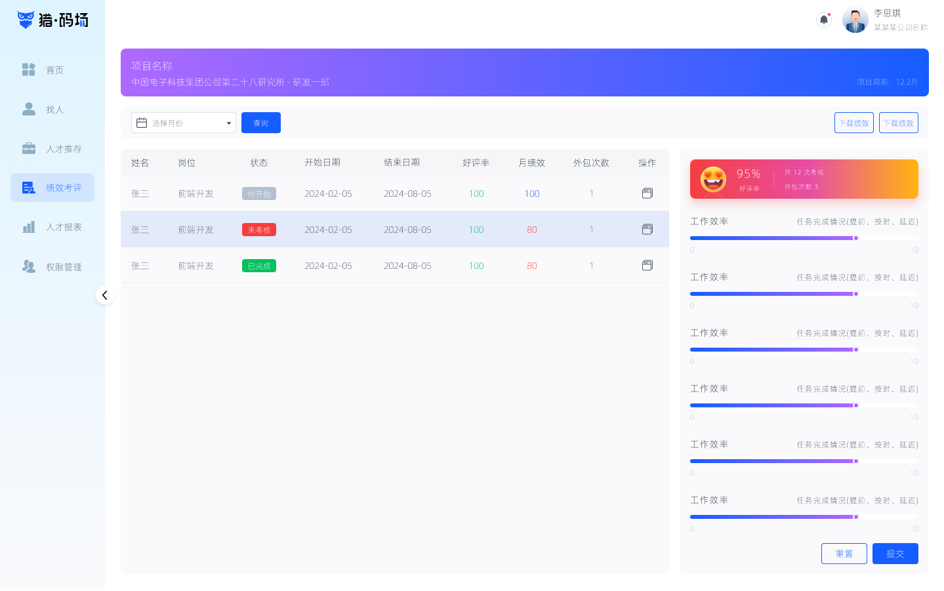
Task: Collapse the sidebar with the left chevron
Action: (x=105, y=295)
